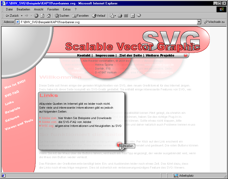This screenshot has height=179, width=228.
Task: Open the Ziel der Seite link
Action: [131, 55]
